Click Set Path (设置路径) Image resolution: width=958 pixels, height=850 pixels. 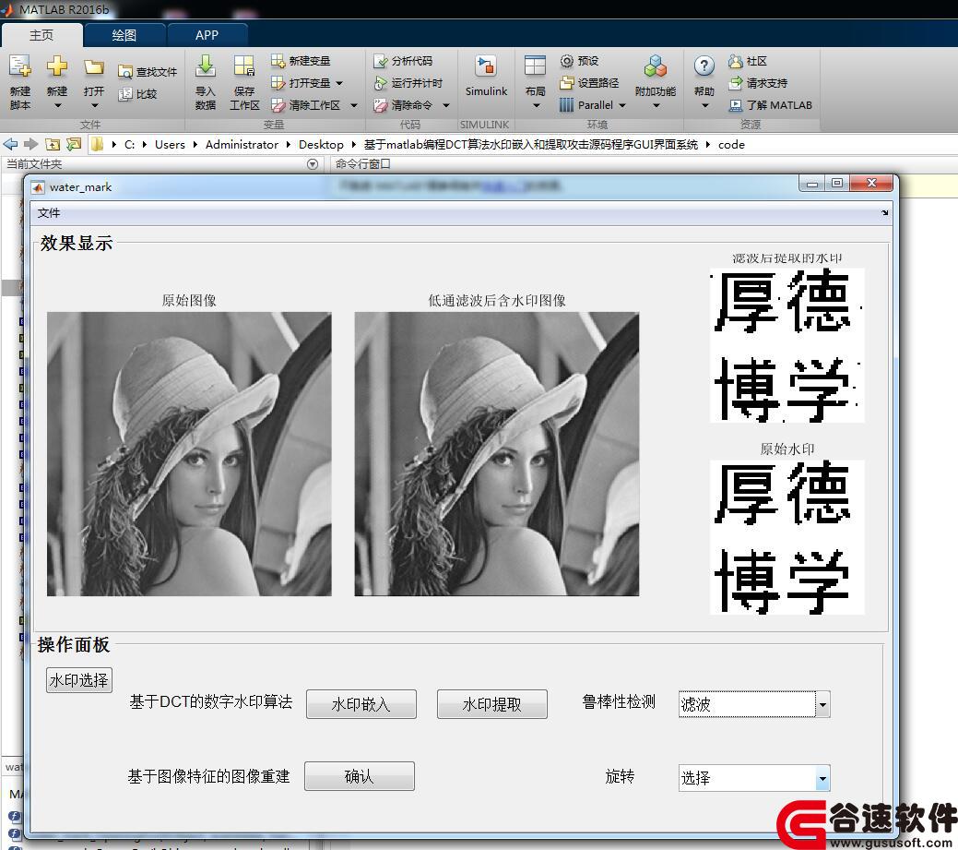point(589,83)
